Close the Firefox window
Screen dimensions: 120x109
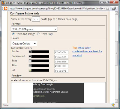pyautogui.click(x=114, y=2)
